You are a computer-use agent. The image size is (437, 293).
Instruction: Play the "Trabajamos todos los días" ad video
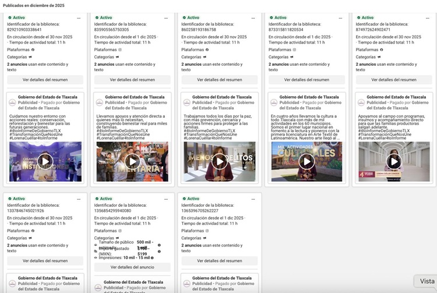(x=220, y=161)
